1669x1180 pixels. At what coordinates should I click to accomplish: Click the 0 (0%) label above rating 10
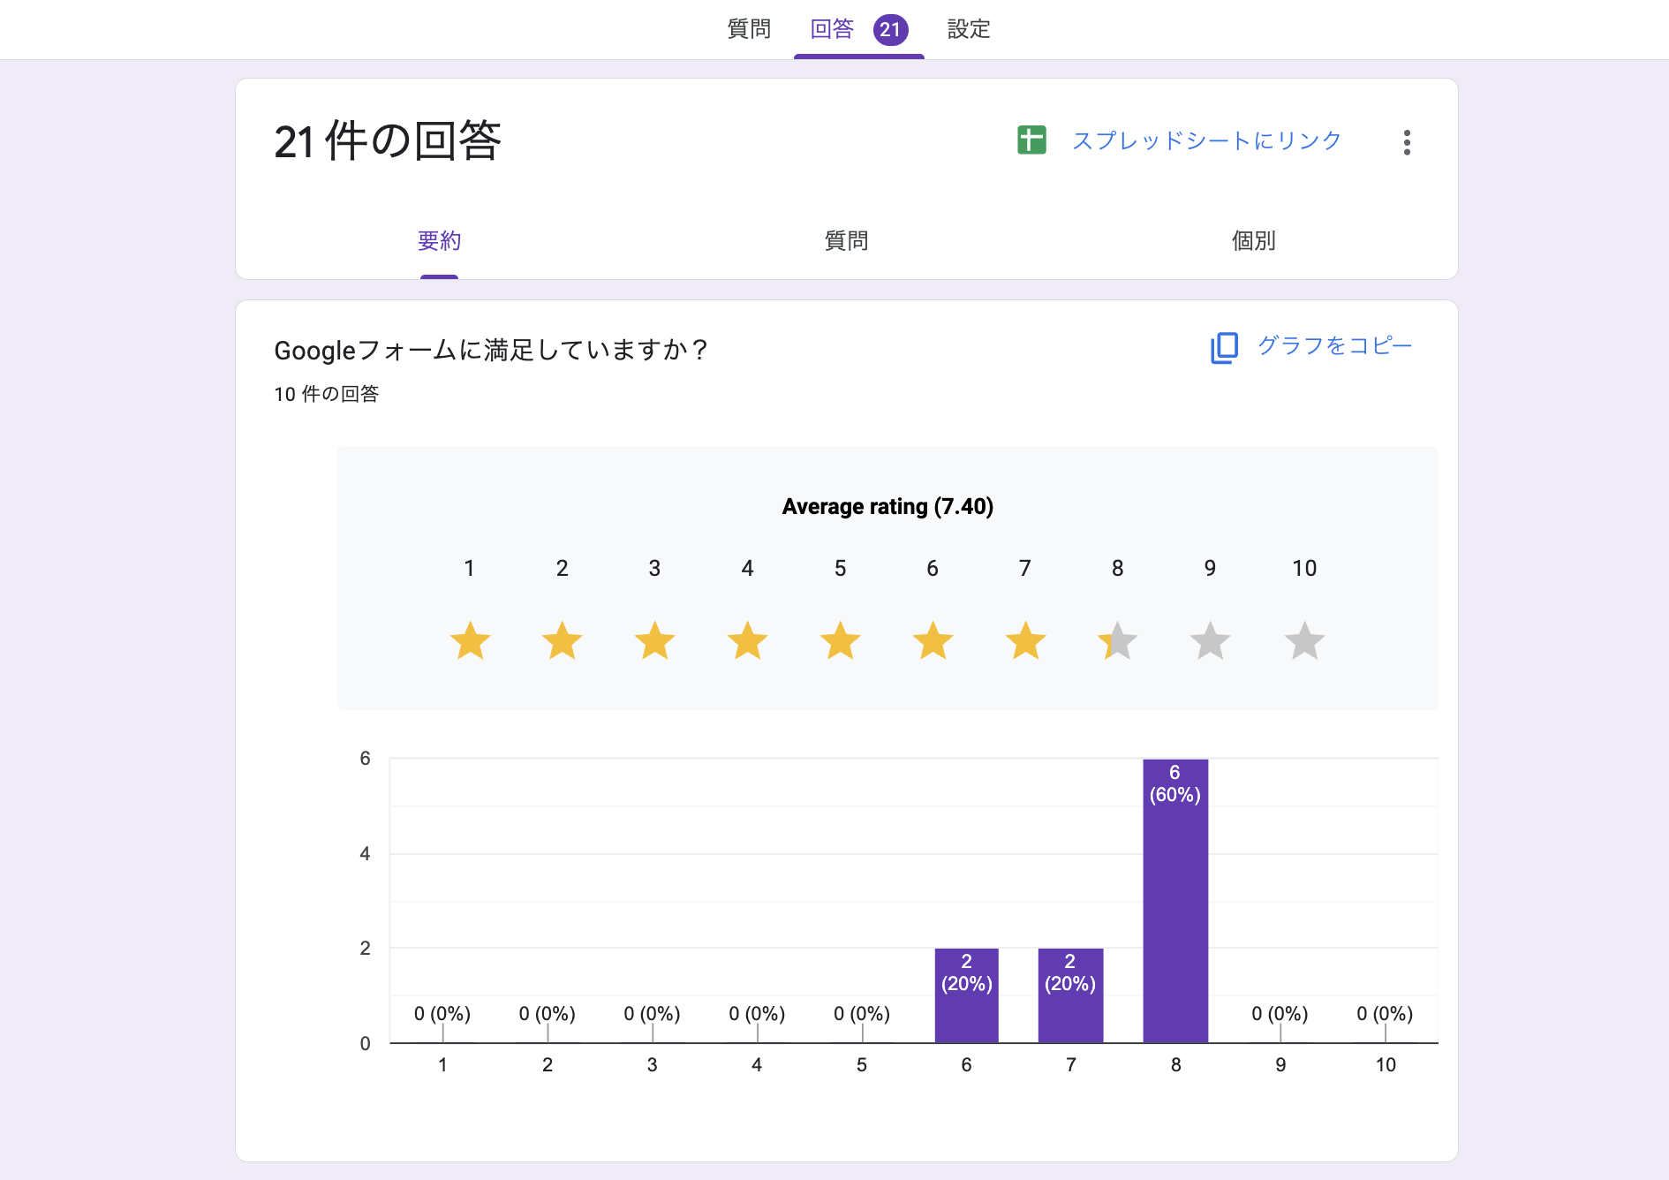click(x=1385, y=1013)
